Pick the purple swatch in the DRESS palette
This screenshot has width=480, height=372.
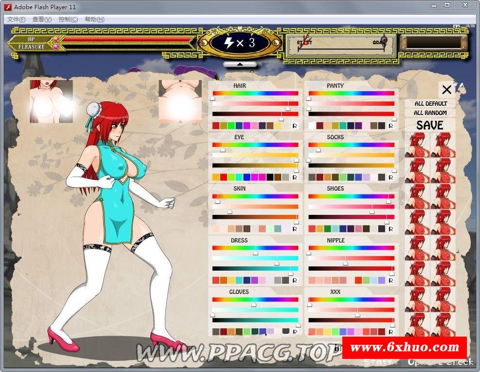(255, 280)
